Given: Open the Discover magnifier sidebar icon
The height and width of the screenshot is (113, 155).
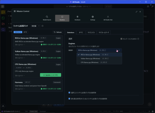Looking at the screenshot, I should point(3,30).
